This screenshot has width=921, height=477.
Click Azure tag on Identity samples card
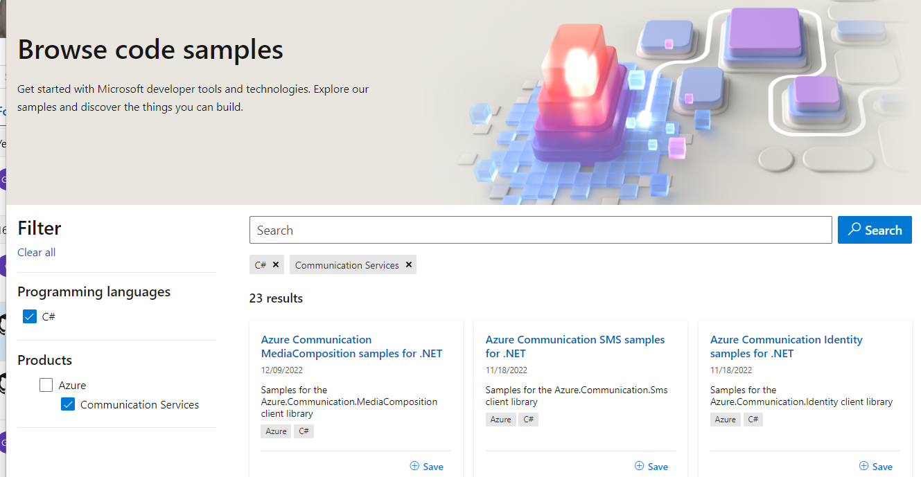coord(725,419)
